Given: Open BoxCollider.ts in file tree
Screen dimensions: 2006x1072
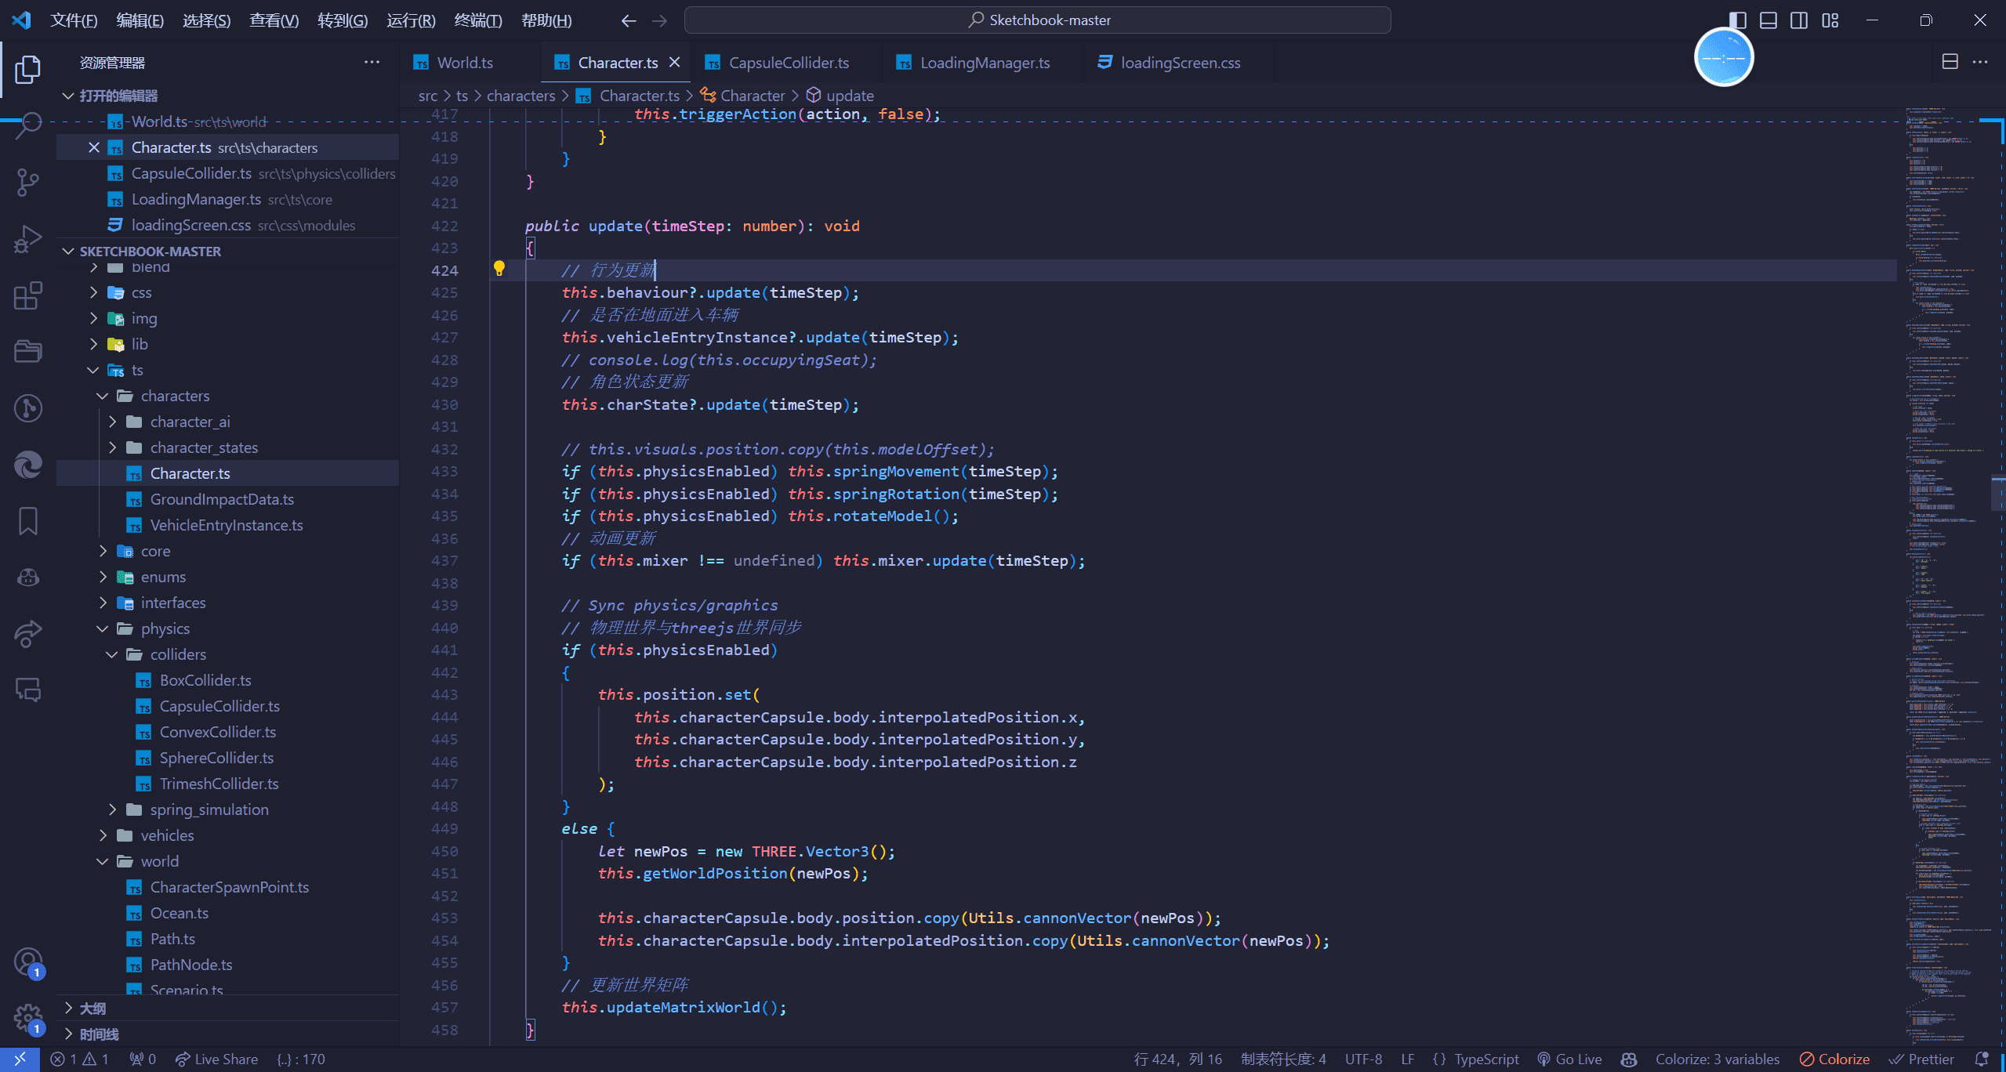Looking at the screenshot, I should (205, 680).
